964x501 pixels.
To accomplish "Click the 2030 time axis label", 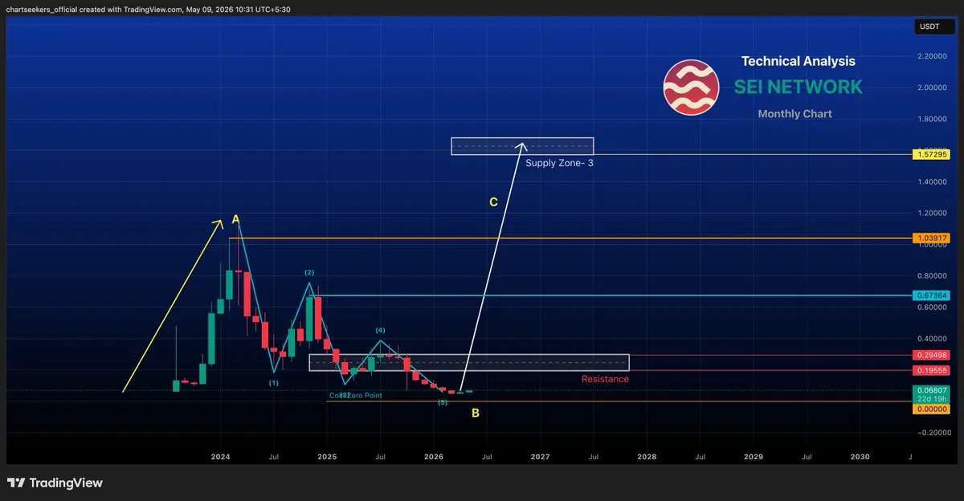I will click(x=860, y=456).
